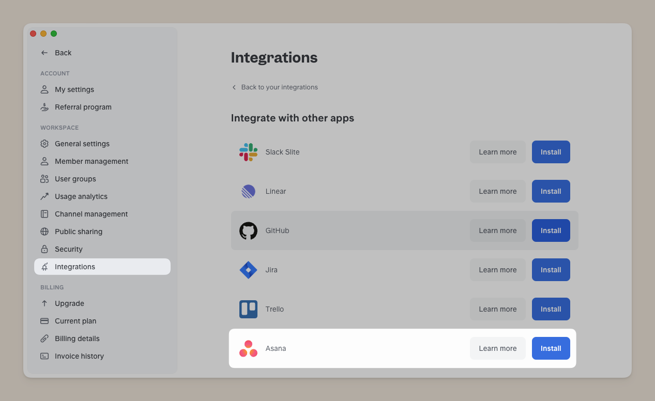The height and width of the screenshot is (401, 655).
Task: Click the Security lock icon
Action: [x=44, y=249]
